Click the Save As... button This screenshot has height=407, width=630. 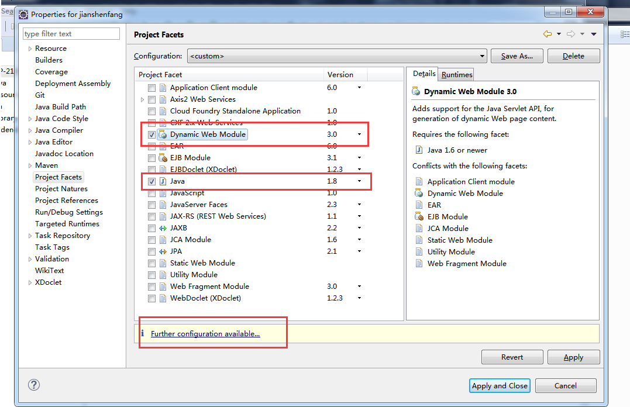click(517, 56)
